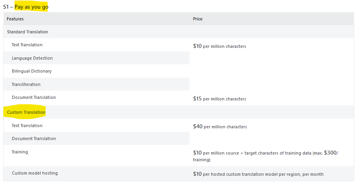This screenshot has height=184, width=357.
Task: Click the hosted custom model monthly price
Action: [x=258, y=174]
